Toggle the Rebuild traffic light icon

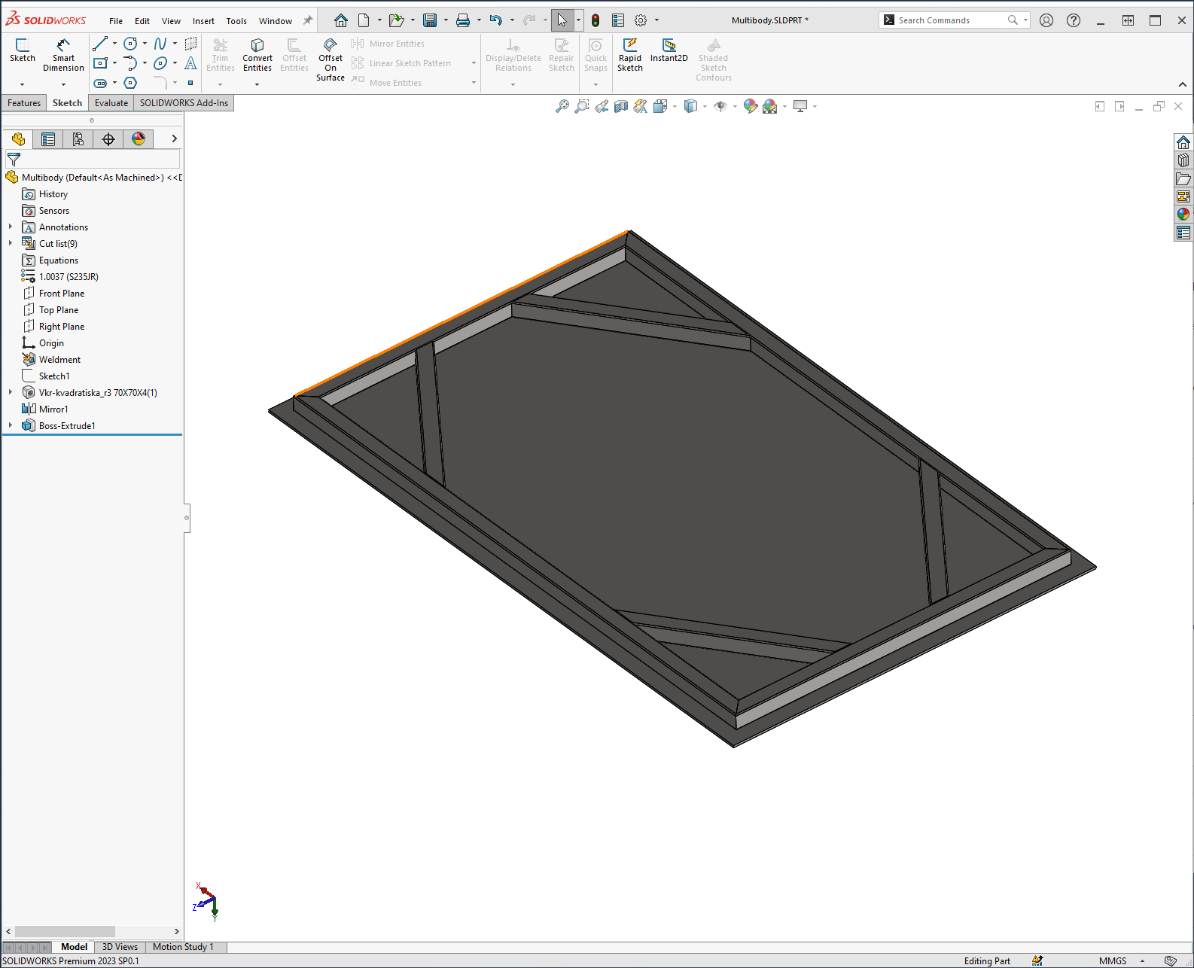click(595, 20)
